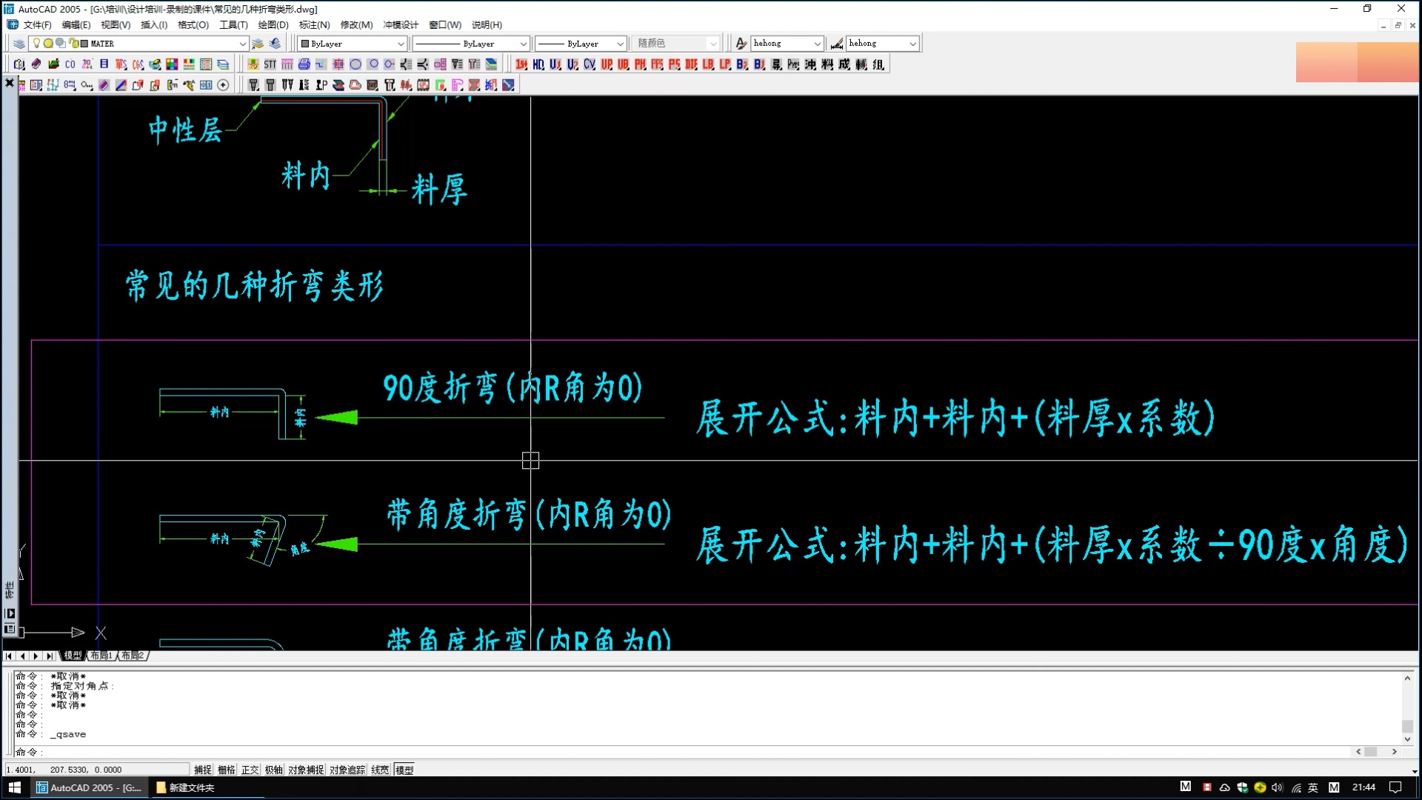Click the printer plot icon
Screen dimensions: 1422x800
[304, 64]
